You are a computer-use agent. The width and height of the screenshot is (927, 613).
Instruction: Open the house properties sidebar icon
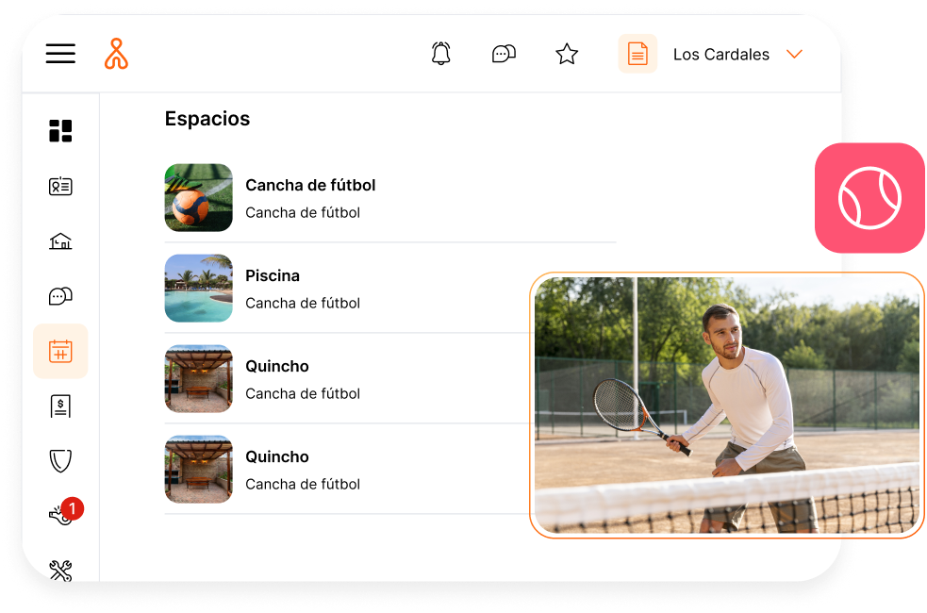(x=60, y=241)
